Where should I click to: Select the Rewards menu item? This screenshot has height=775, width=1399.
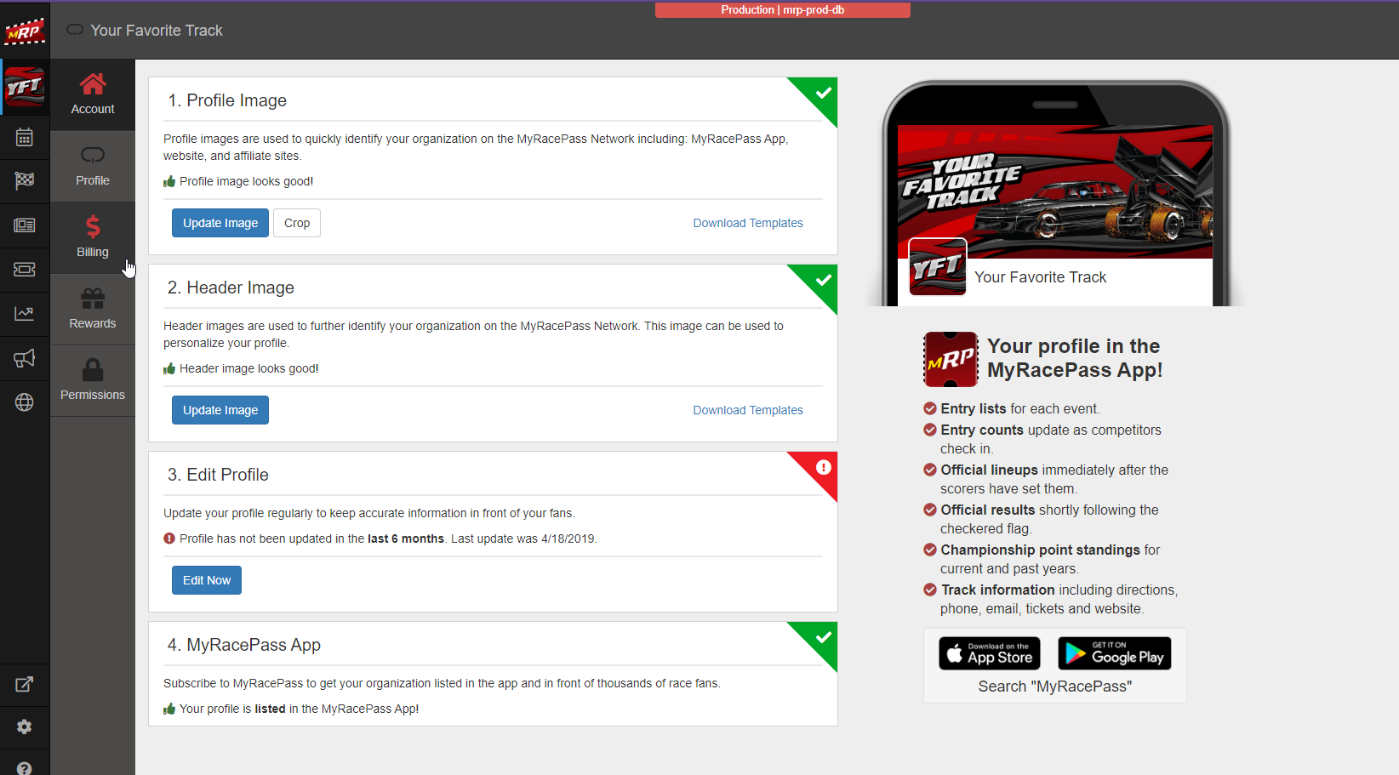coord(93,309)
